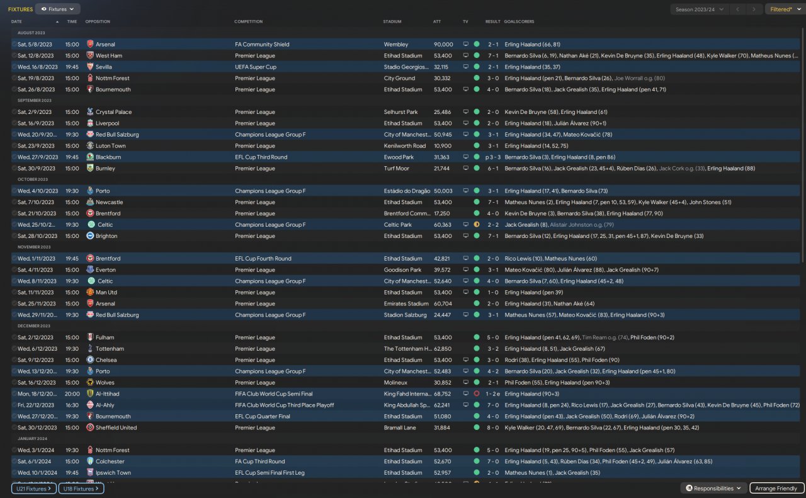Screen dimensions: 806x498
Task: Click the TV icon for the Liverpool match
Action: tap(466, 123)
